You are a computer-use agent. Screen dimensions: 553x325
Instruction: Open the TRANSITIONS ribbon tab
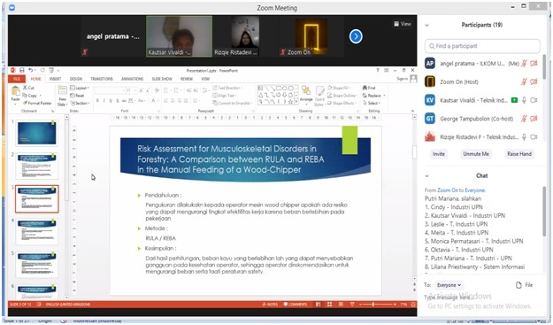coord(102,79)
